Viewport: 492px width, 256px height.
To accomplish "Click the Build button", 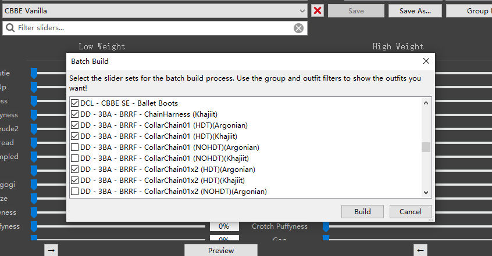I will pyautogui.click(x=362, y=211).
